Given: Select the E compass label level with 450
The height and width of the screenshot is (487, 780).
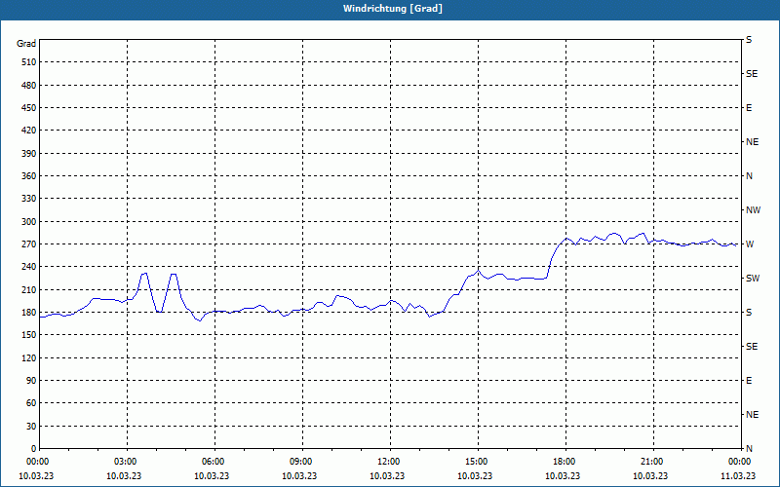Looking at the screenshot, I should point(749,108).
